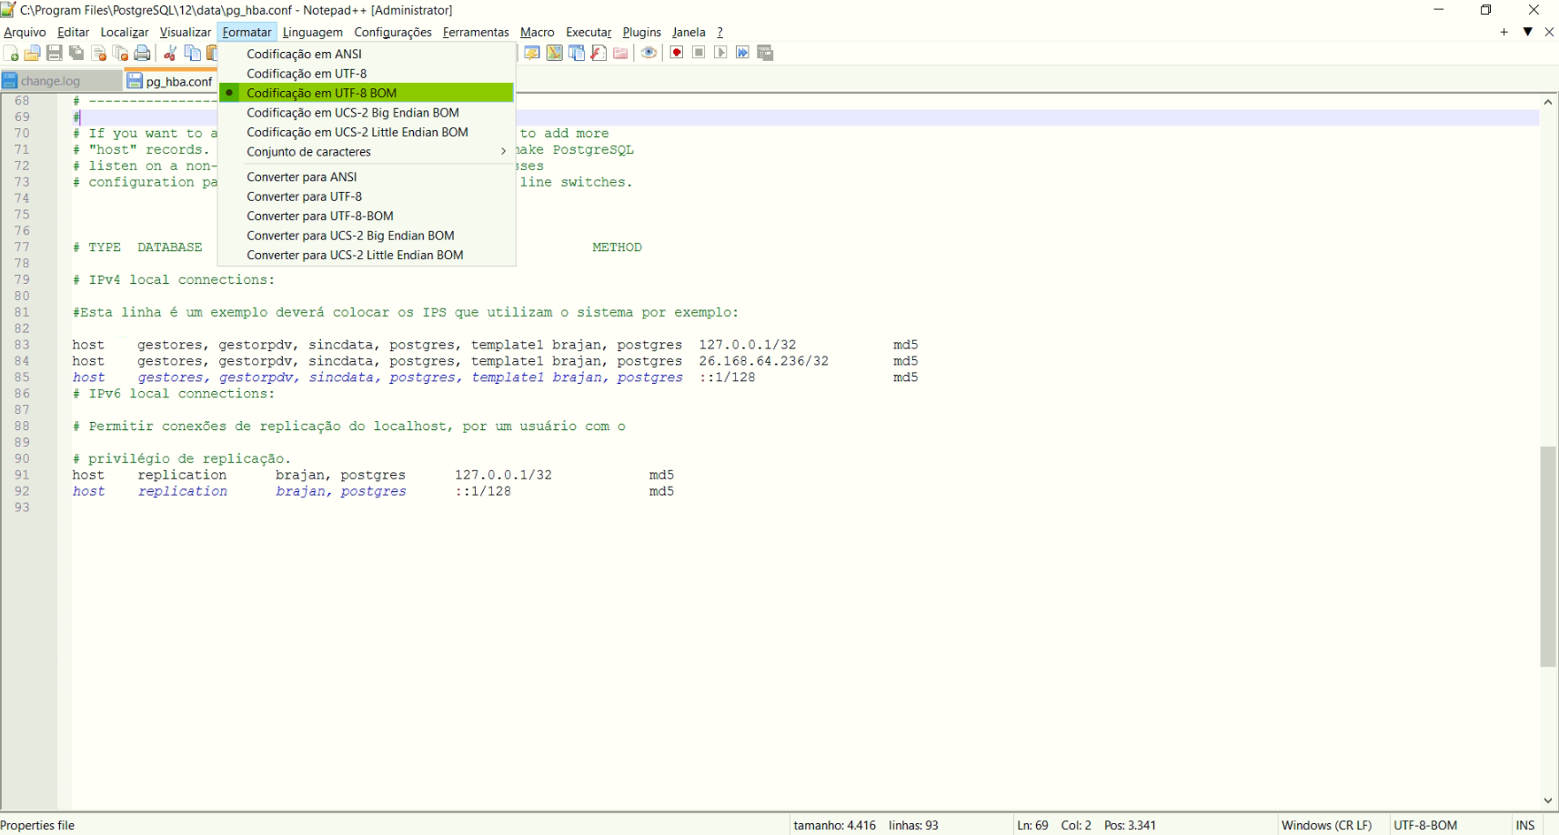Select Codificação em ANSI encoding option
Viewport: 1559px width, 835px height.
(x=304, y=54)
